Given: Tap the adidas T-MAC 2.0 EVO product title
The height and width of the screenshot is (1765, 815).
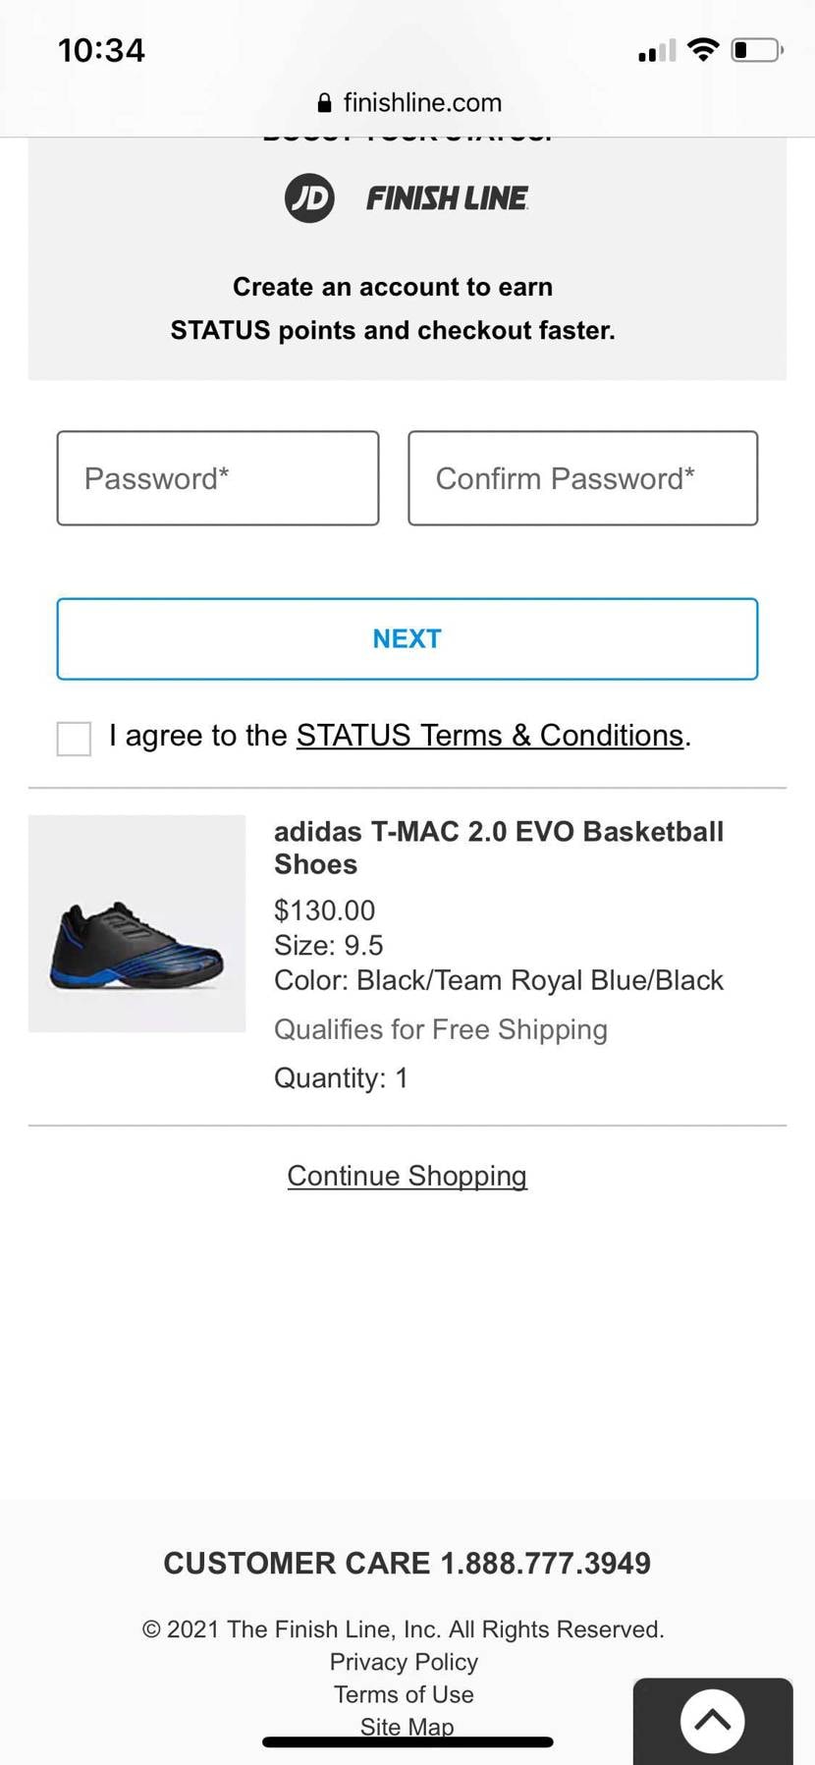Looking at the screenshot, I should point(498,848).
